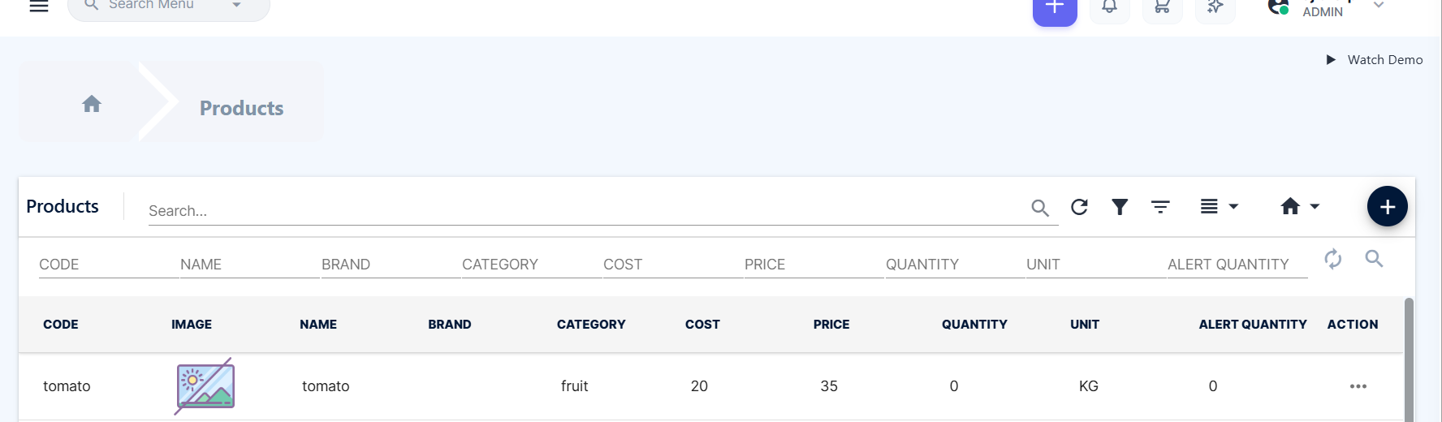Viewport: 1442px width, 422px height.
Task: Click the column filter reset arrows icon
Action: point(1332,259)
